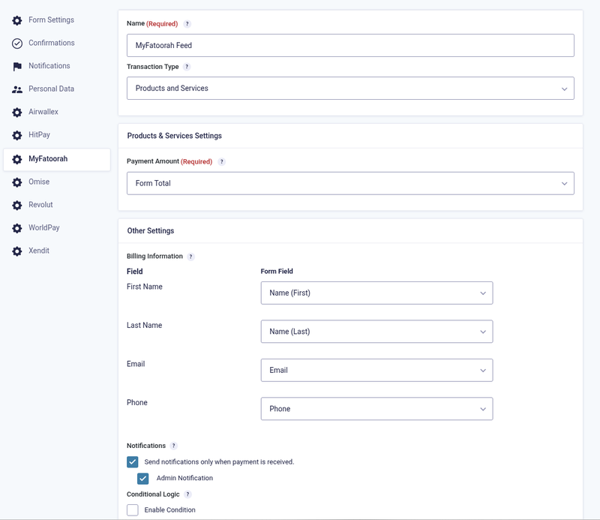Open the Payment Amount Form Total dropdown

coord(350,183)
